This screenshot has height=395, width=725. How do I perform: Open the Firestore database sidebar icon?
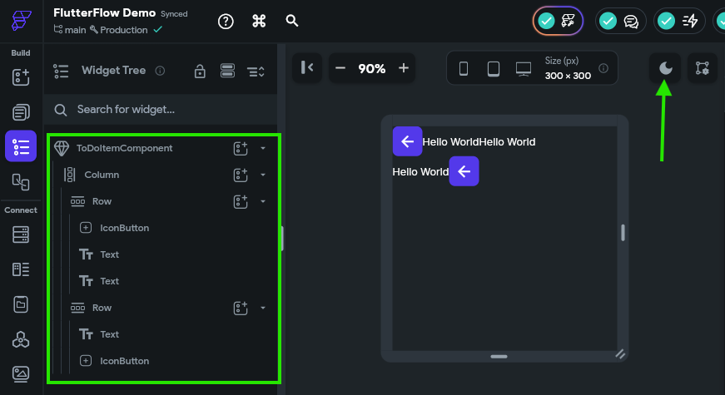click(x=21, y=235)
